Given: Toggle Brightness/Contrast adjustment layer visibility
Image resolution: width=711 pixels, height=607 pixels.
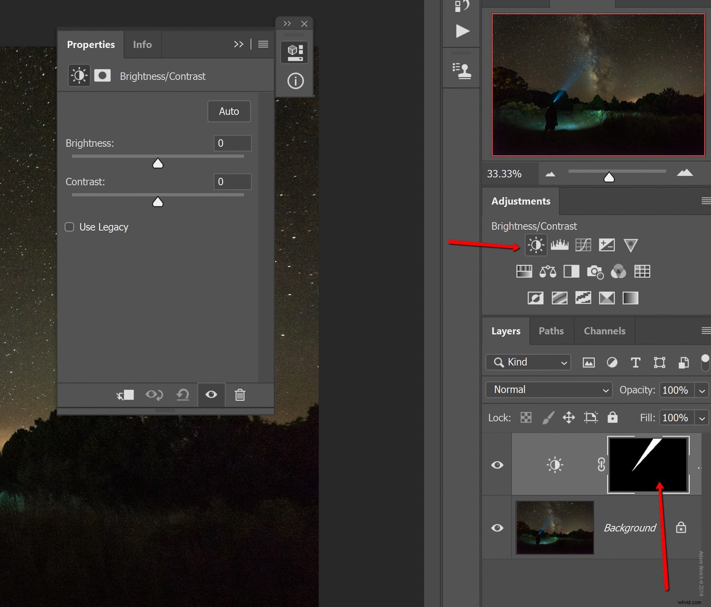Looking at the screenshot, I should click(497, 465).
